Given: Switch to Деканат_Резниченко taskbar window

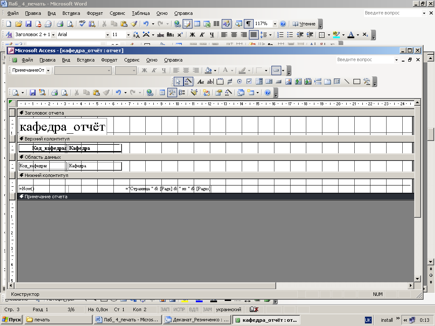Looking at the screenshot, I should (x=197, y=320).
